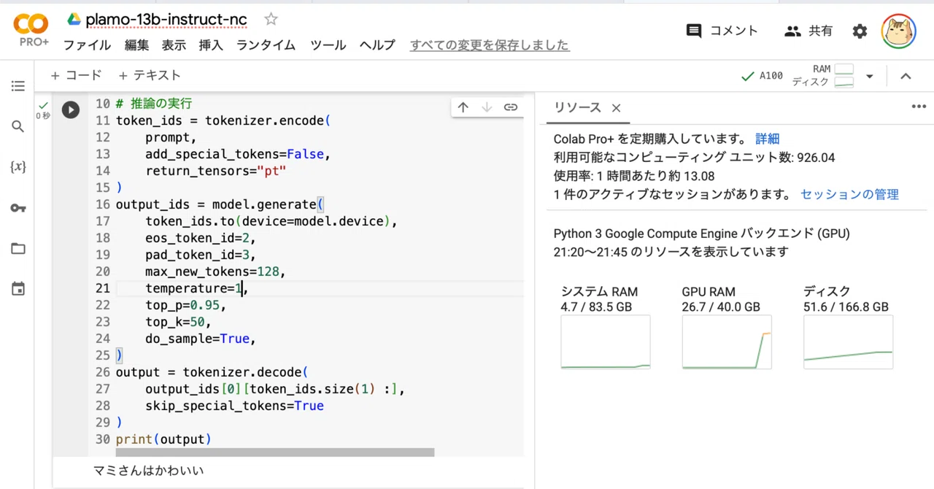Open the 表示 menu
The width and height of the screenshot is (934, 489).
[174, 45]
